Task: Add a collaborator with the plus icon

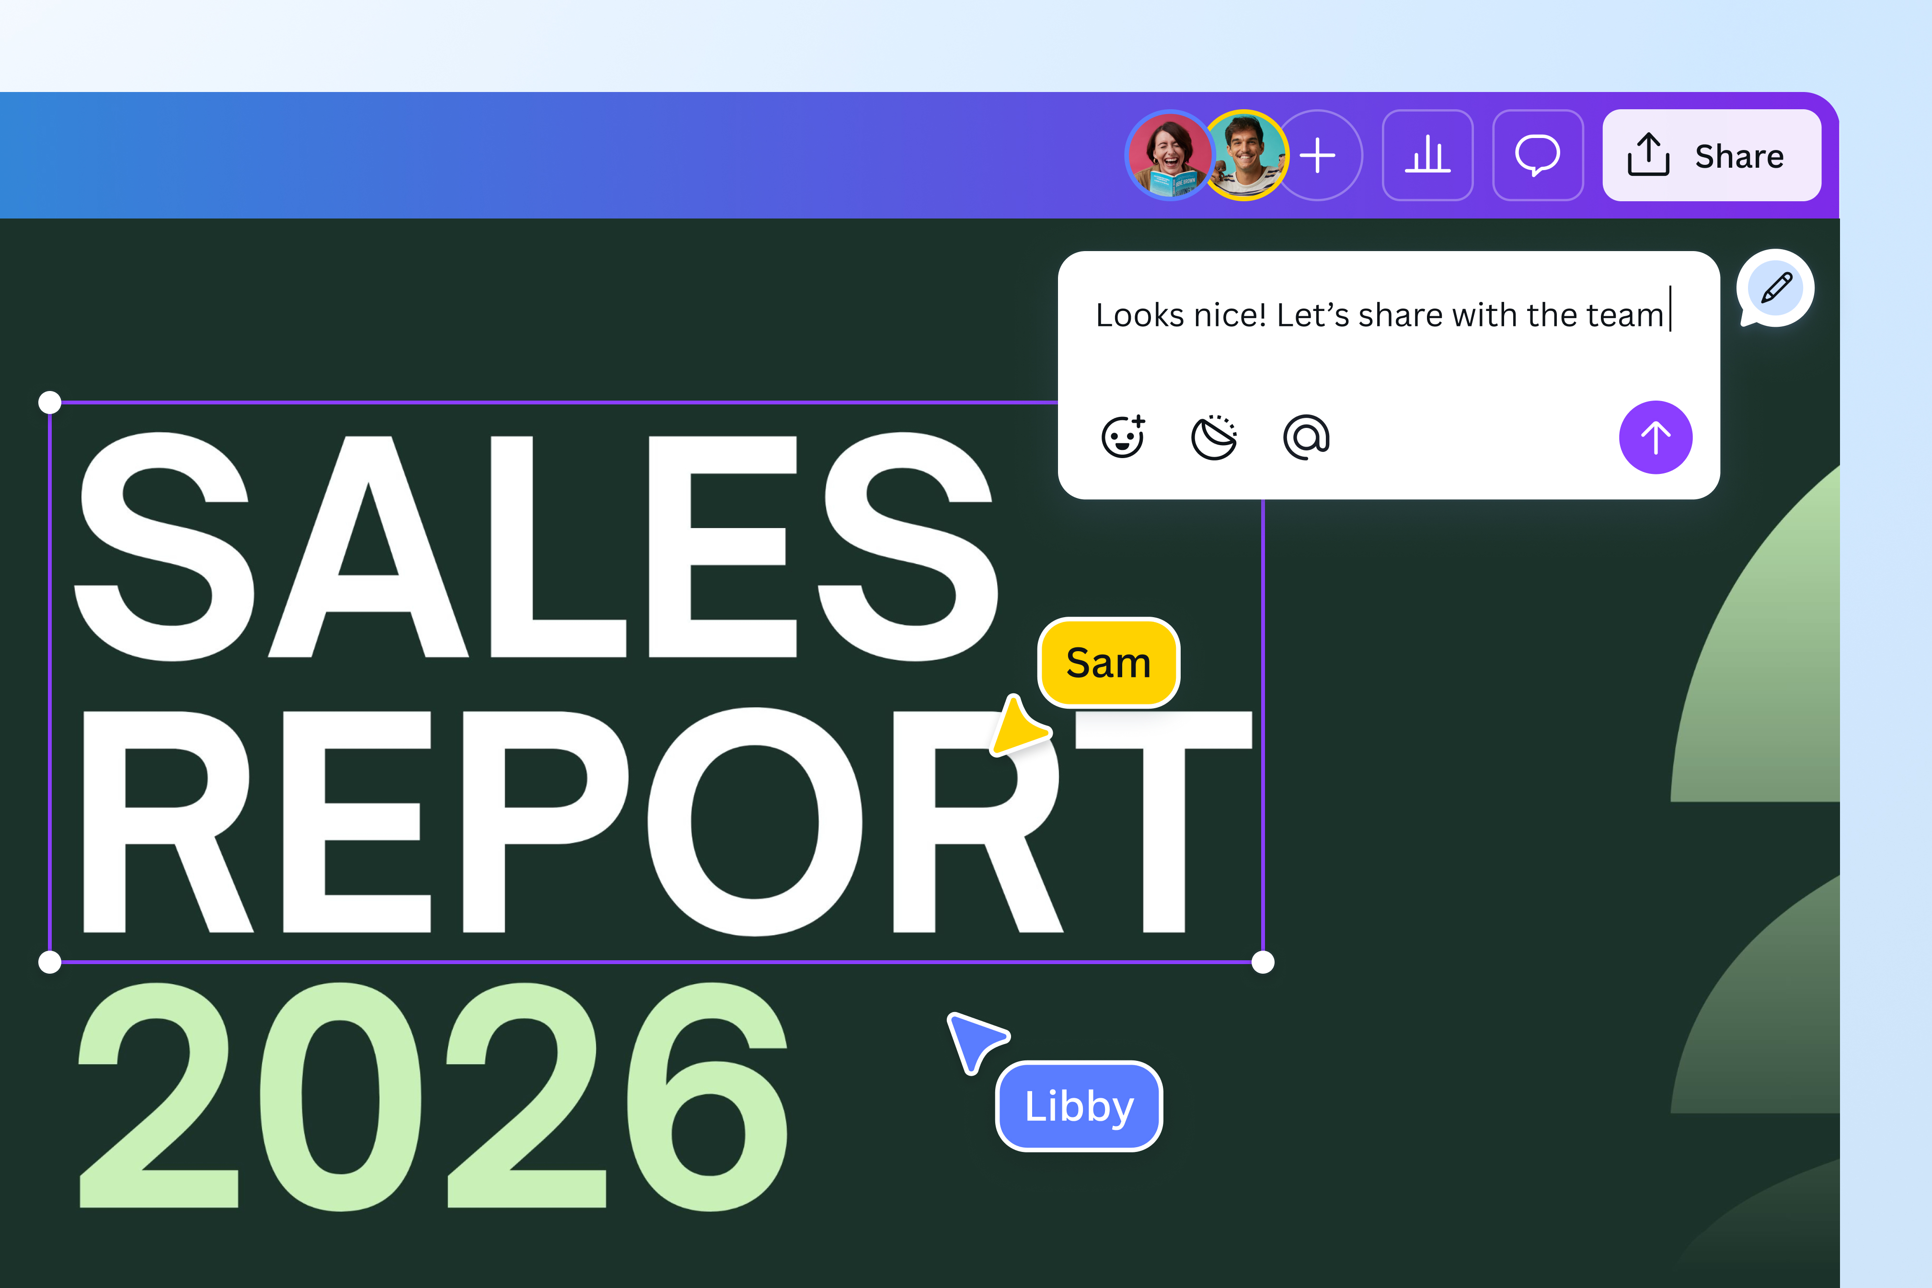Action: [x=1318, y=155]
